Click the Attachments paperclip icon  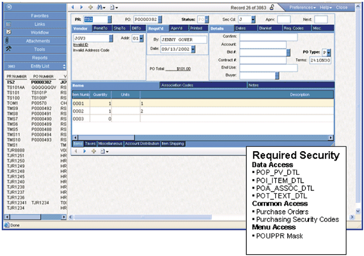8,41
